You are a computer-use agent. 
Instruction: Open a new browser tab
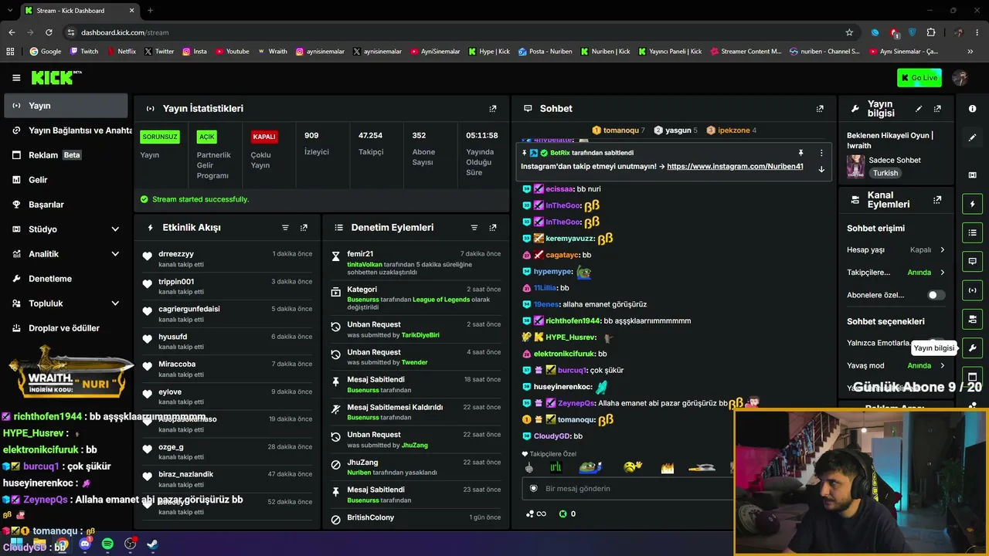(150, 11)
